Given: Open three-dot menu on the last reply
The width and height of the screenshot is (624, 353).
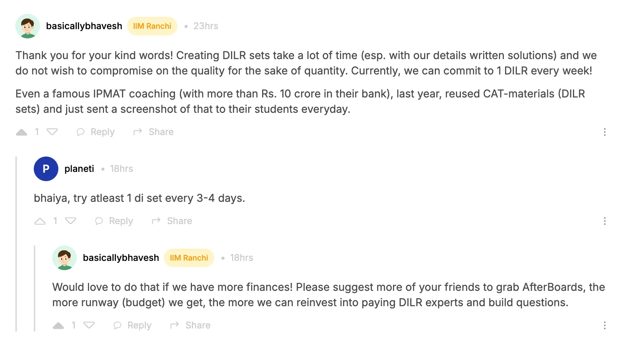Looking at the screenshot, I should pyautogui.click(x=604, y=325).
